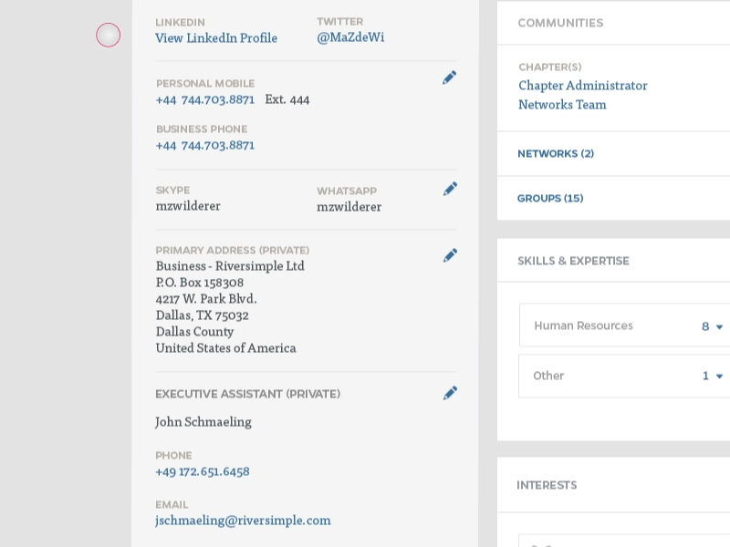Expand the NETWORKS (2) section
Image resolution: width=730 pixels, height=547 pixels.
[x=556, y=154]
